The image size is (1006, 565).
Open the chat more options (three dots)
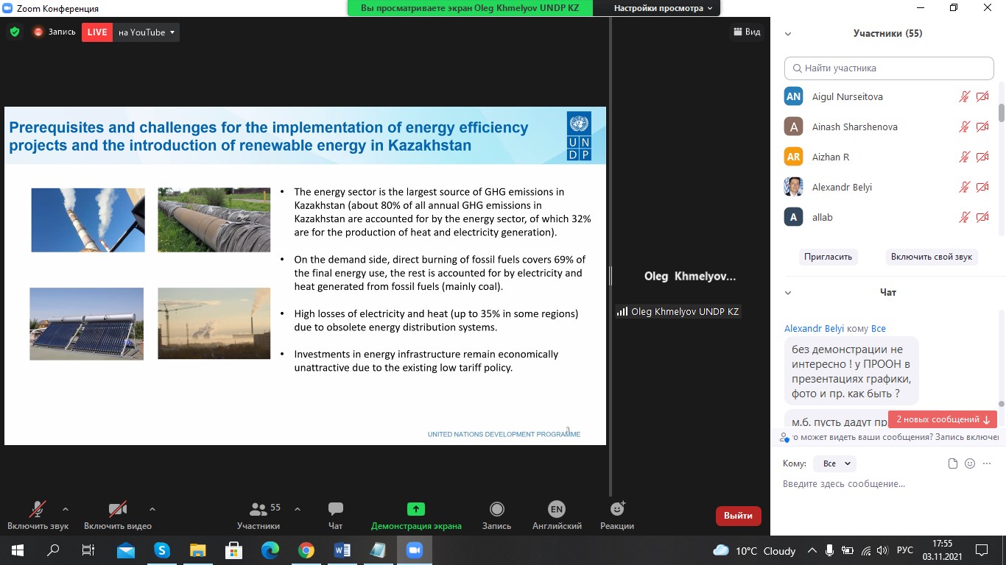pos(988,463)
